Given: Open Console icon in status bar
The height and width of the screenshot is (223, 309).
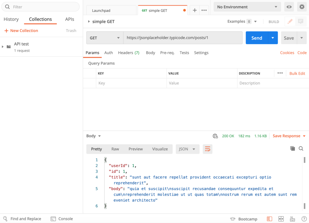Looking at the screenshot, I should (x=53, y=219).
